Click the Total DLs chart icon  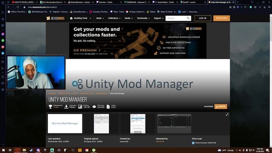(80, 107)
